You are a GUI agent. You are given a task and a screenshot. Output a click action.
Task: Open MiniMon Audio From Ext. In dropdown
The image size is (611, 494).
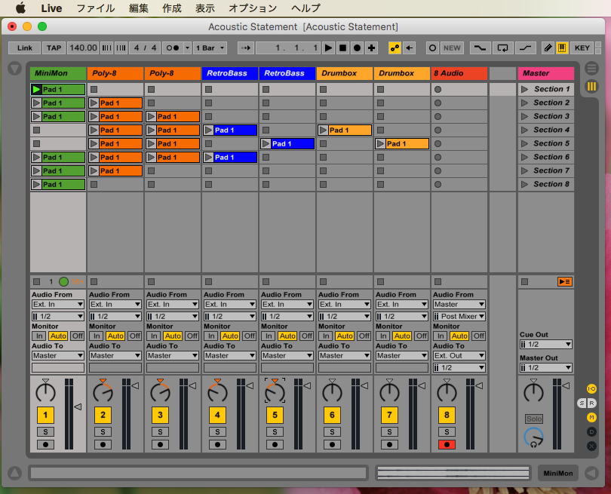[57, 304]
